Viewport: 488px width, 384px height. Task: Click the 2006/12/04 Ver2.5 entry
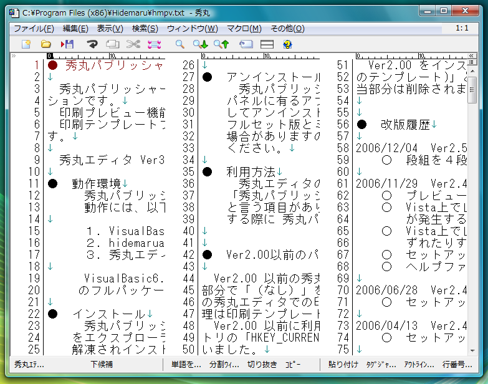pos(411,148)
